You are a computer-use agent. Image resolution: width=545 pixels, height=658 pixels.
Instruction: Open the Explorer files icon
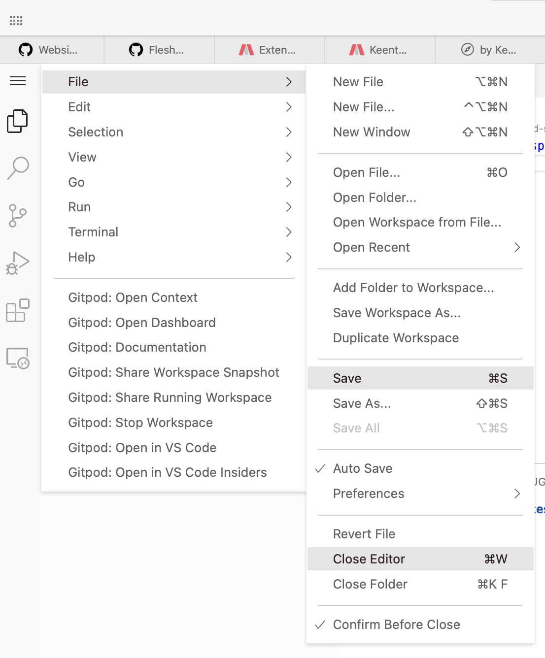pyautogui.click(x=18, y=121)
